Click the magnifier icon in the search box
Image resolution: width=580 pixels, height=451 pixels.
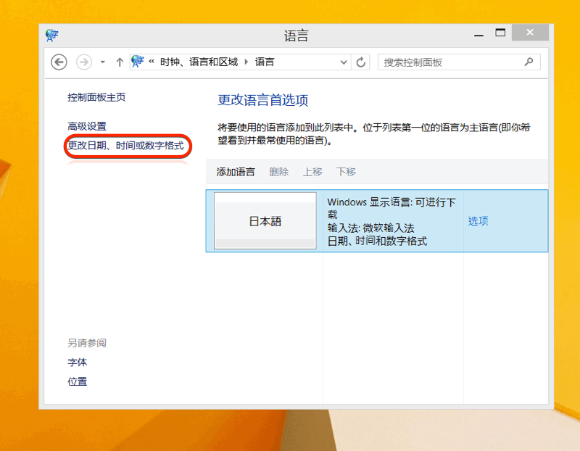(x=529, y=62)
